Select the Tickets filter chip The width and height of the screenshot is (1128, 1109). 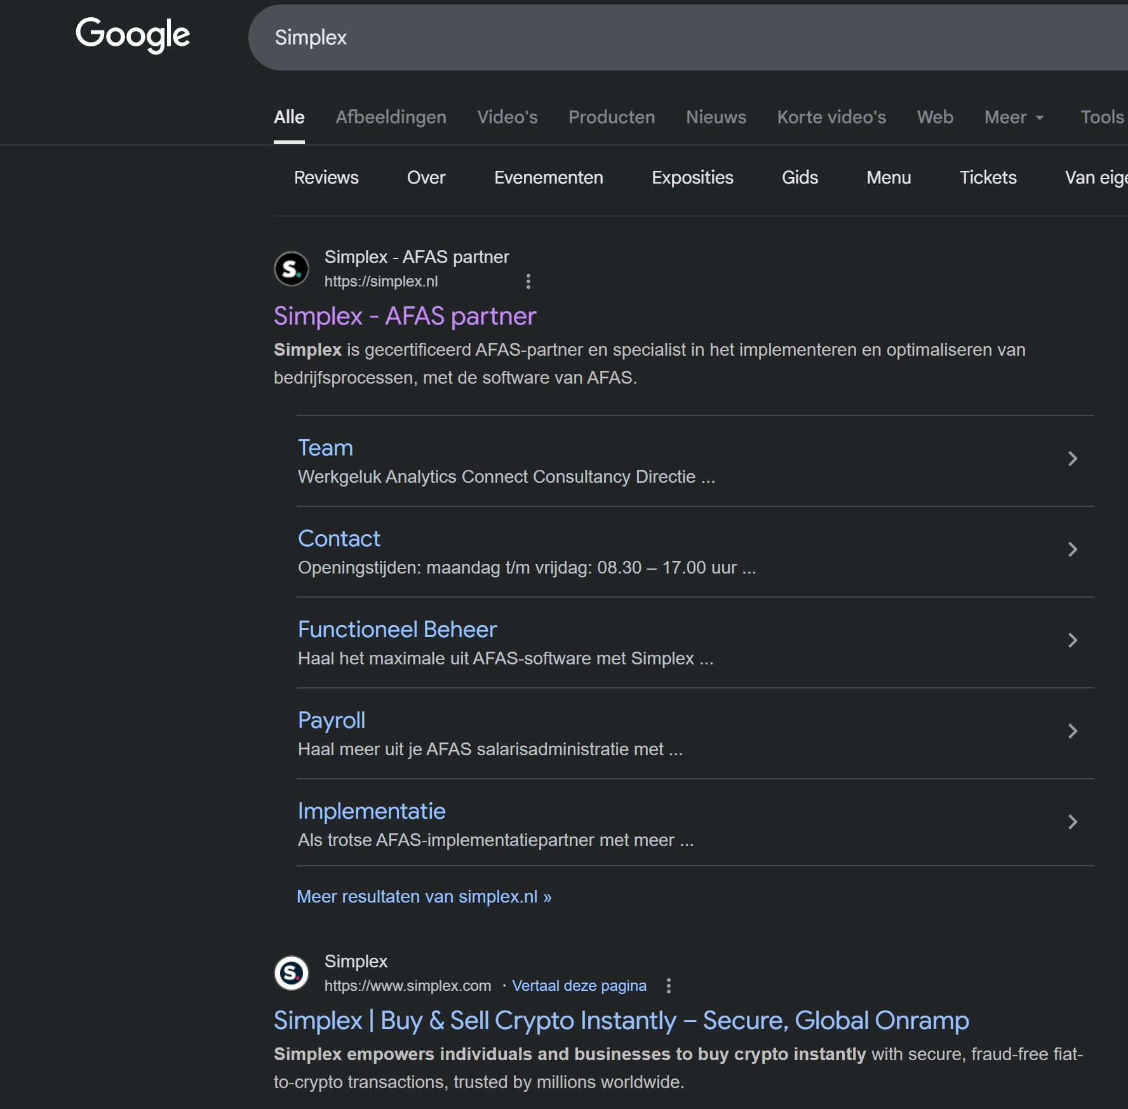[x=988, y=178]
